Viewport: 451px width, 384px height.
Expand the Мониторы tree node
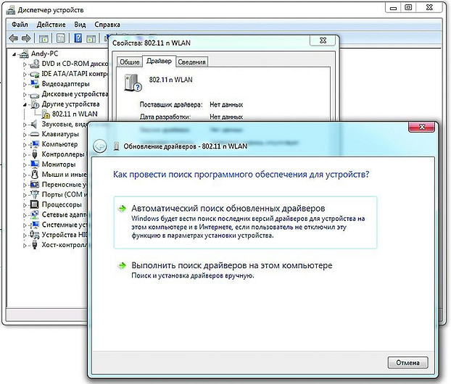click(x=25, y=164)
